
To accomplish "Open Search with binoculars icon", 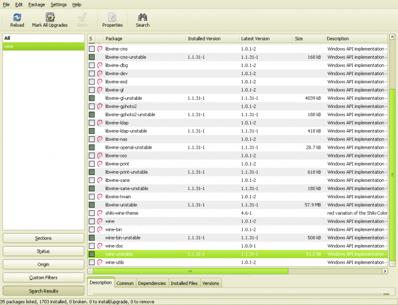I will pos(142,17).
